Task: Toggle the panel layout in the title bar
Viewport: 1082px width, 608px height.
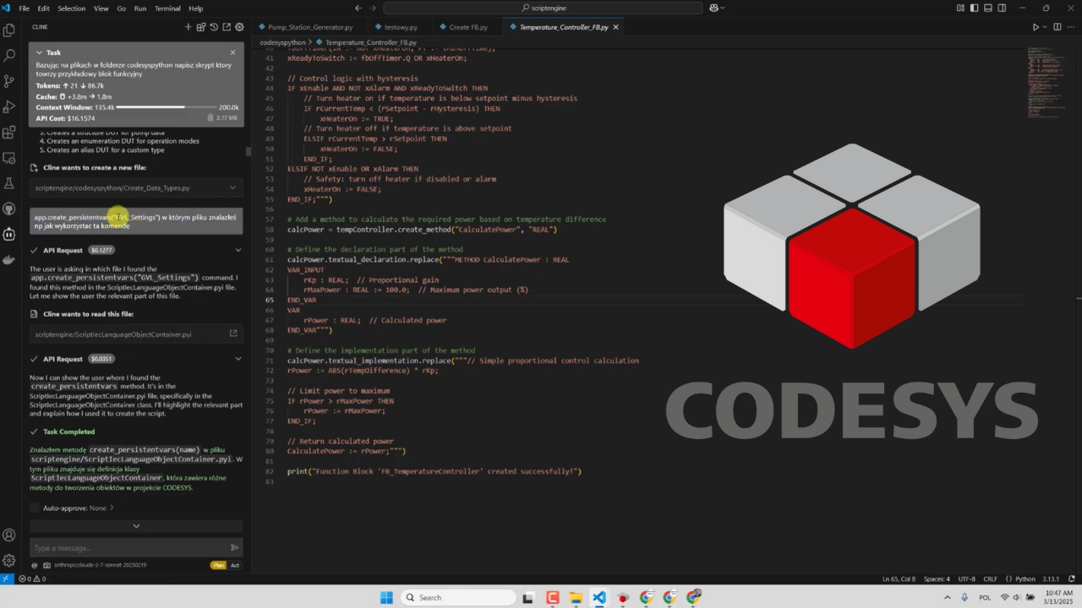Action: [x=987, y=8]
